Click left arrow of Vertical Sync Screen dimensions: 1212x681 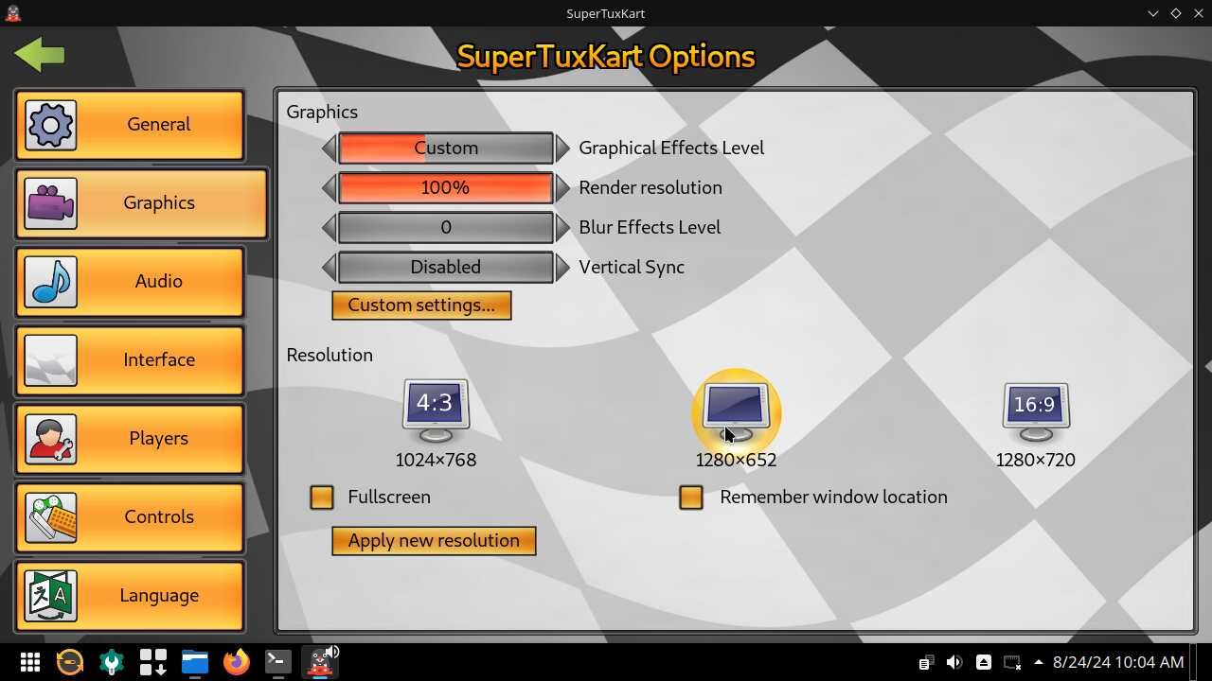click(329, 267)
